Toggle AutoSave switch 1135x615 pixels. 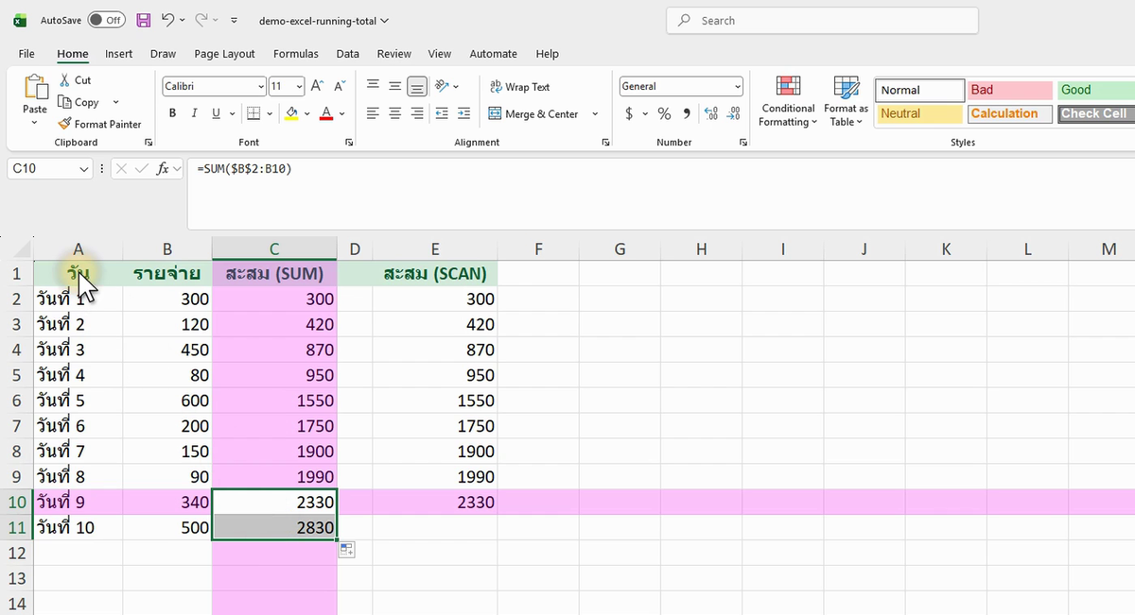[x=106, y=20]
